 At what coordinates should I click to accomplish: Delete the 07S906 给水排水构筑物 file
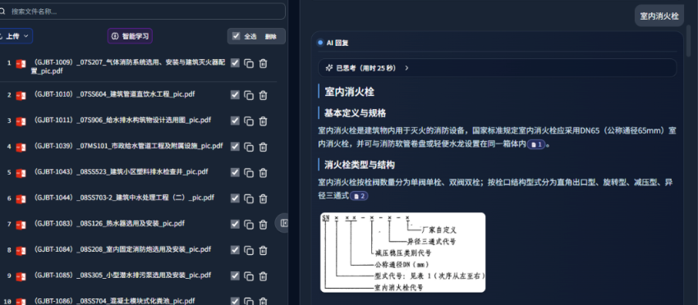point(263,121)
